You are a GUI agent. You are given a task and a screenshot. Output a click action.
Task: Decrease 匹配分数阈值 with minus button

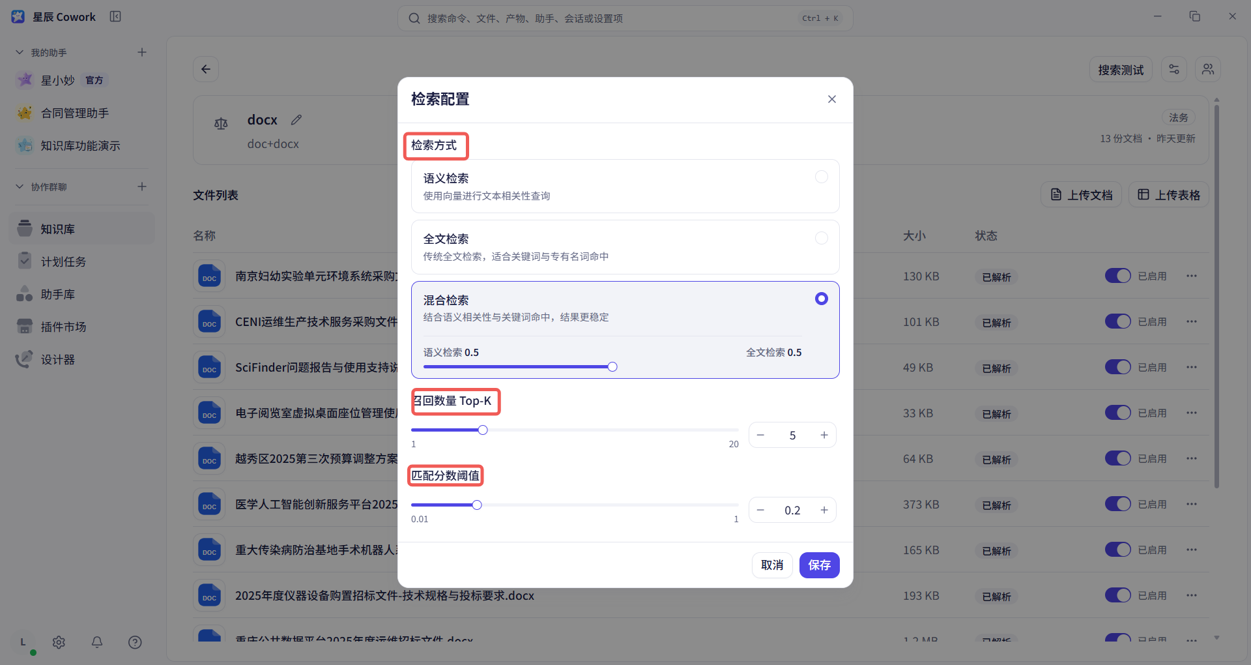point(760,510)
